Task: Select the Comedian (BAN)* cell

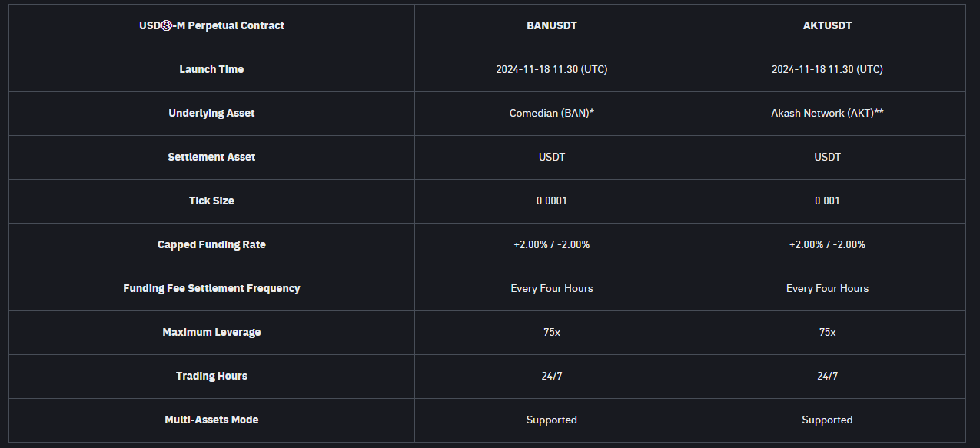Action: [x=551, y=113]
